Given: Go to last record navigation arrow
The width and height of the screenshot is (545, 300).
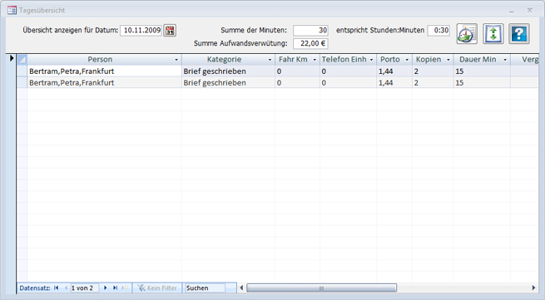Looking at the screenshot, I should click(x=115, y=288).
